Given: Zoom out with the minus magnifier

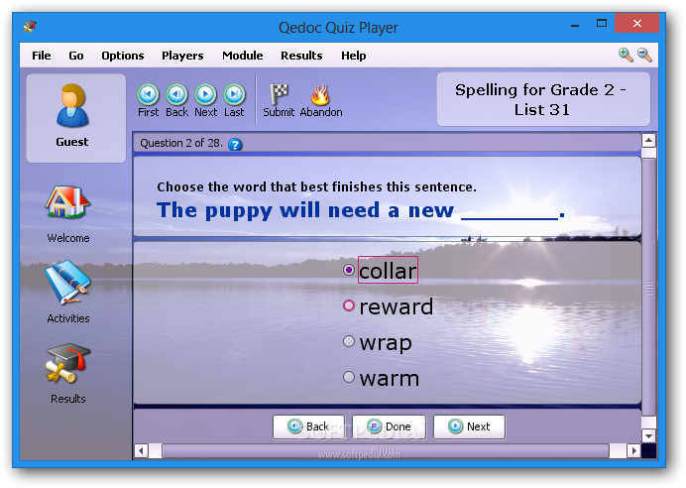Looking at the screenshot, I should tap(644, 55).
